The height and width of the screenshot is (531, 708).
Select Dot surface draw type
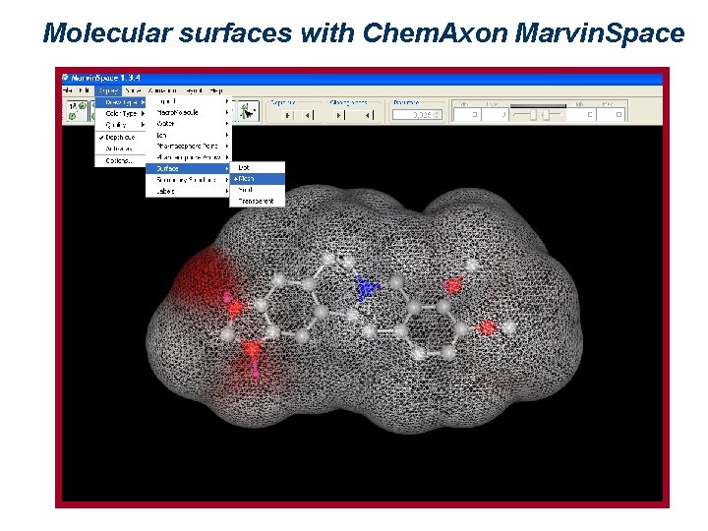click(x=258, y=167)
